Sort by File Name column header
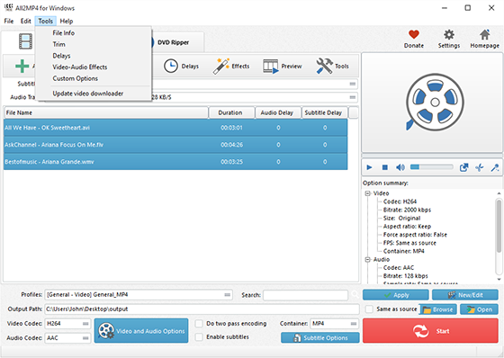Image resolution: width=504 pixels, height=358 pixels. click(106, 112)
